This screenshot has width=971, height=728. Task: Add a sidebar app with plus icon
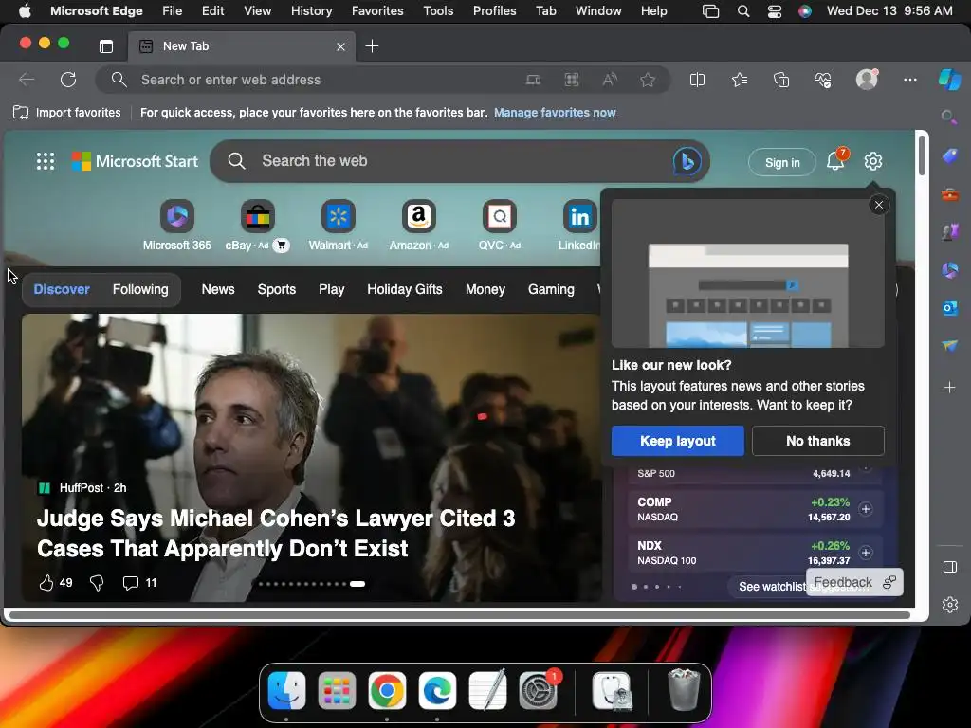tap(950, 388)
